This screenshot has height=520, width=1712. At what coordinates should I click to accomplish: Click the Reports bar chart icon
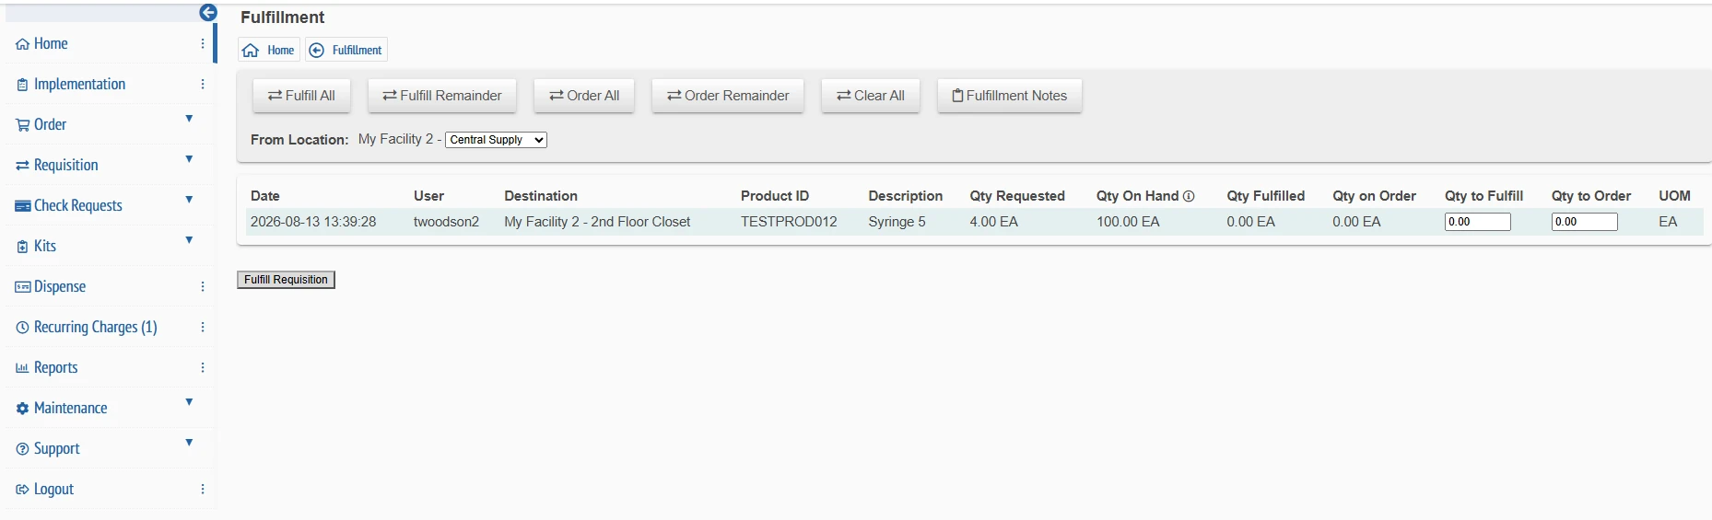click(23, 368)
